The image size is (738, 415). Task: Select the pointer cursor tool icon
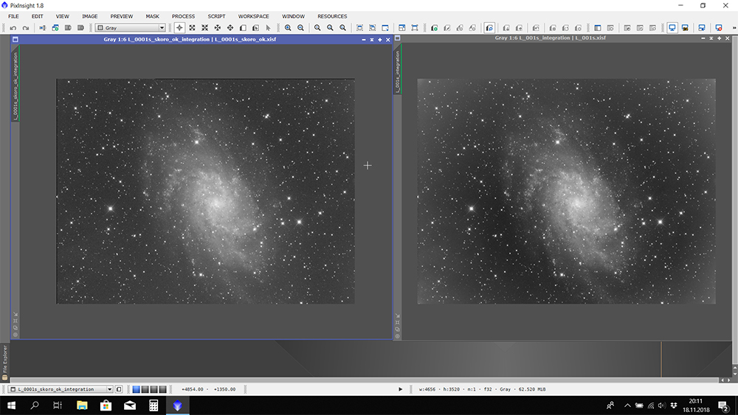click(x=268, y=28)
